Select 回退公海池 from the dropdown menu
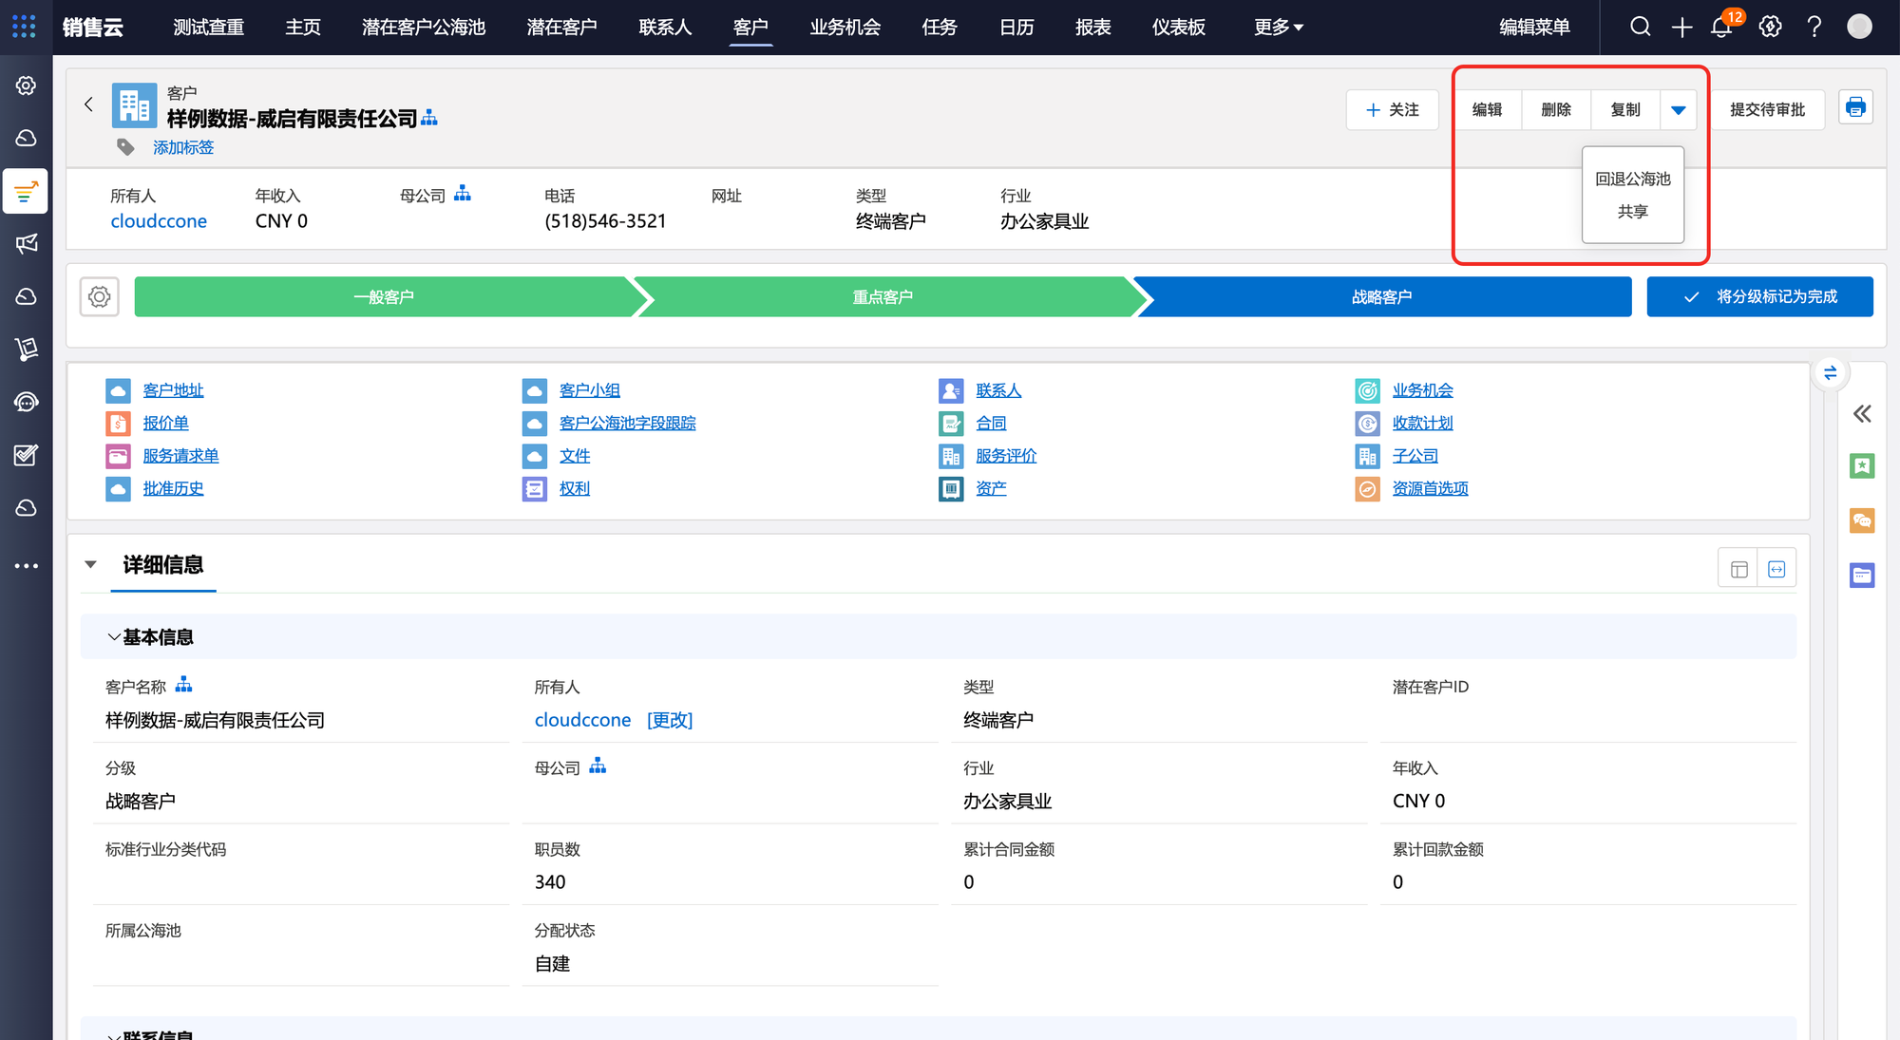 (x=1632, y=180)
